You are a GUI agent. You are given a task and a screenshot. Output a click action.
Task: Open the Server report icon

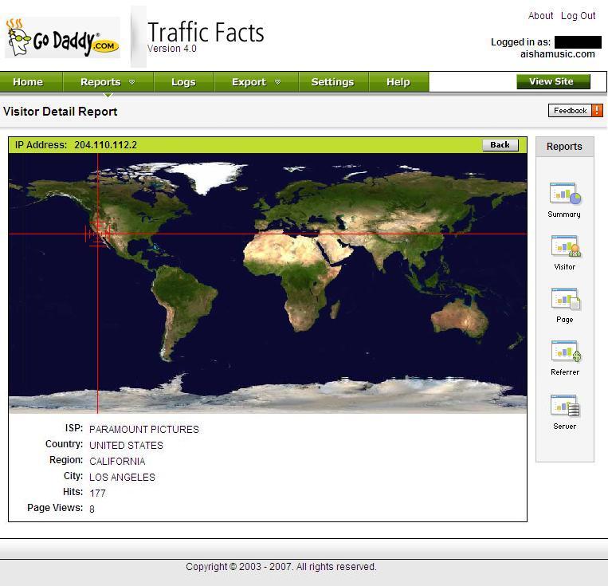565,405
